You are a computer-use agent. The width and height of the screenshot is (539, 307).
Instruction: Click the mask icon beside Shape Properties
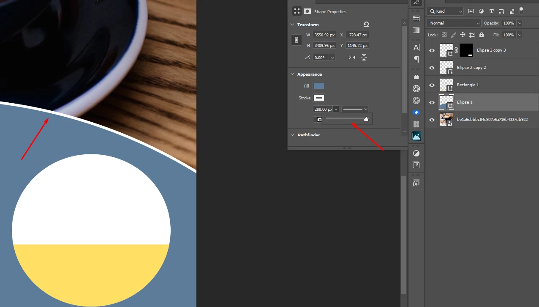(308, 11)
